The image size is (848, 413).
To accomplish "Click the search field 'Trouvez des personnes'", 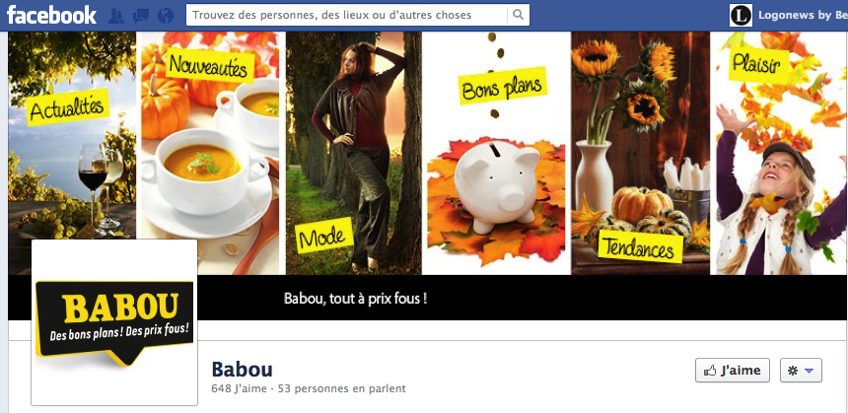I will [x=347, y=15].
